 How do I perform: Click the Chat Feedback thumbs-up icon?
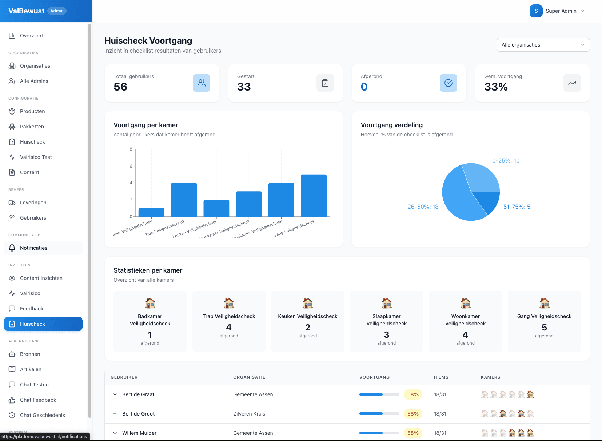click(x=12, y=400)
